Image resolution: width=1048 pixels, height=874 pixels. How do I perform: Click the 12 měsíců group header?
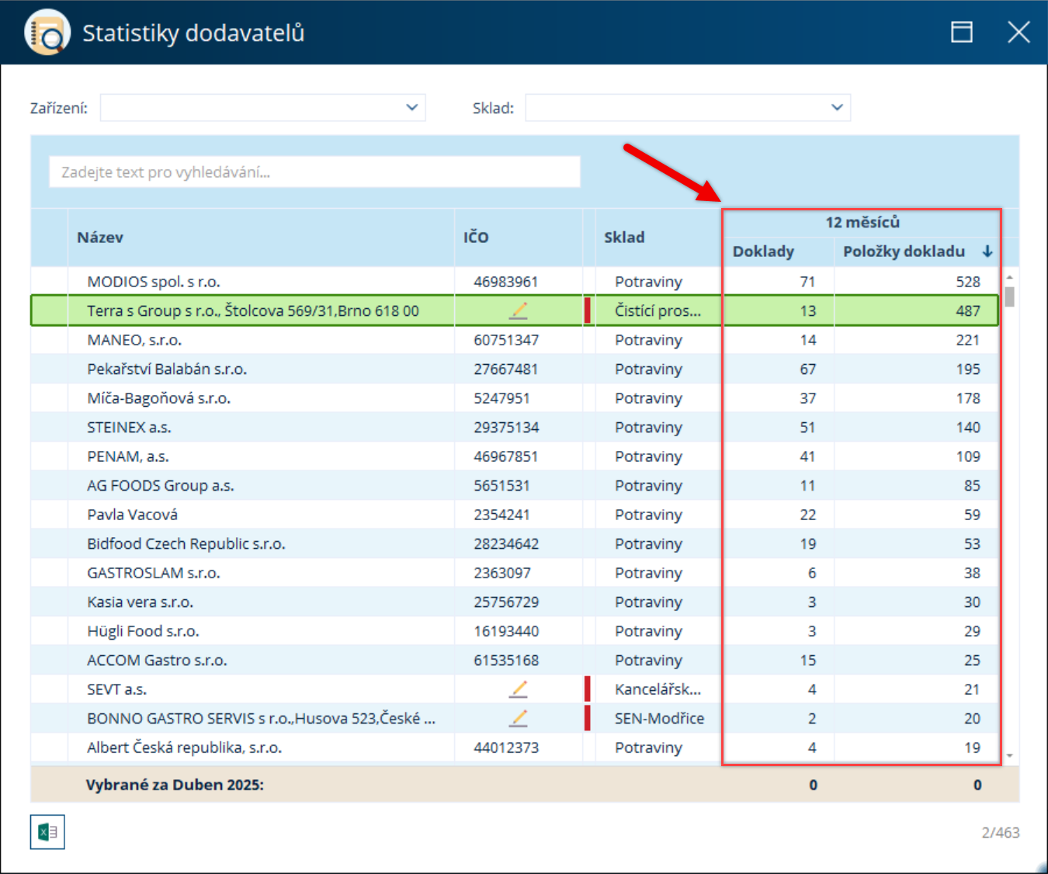(x=862, y=222)
